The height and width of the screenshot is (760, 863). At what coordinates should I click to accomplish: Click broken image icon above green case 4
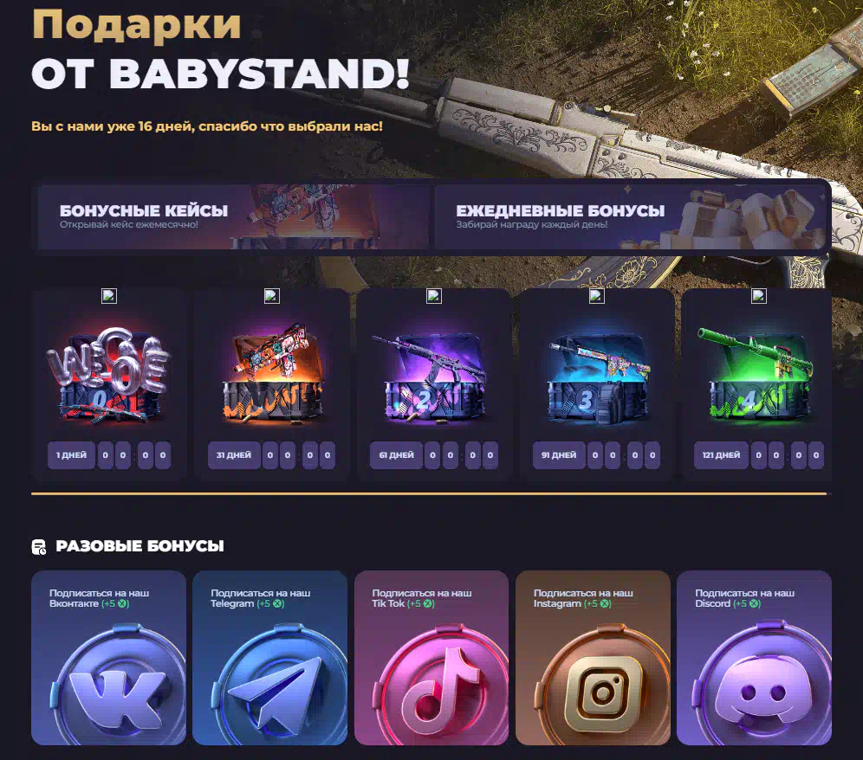point(759,296)
